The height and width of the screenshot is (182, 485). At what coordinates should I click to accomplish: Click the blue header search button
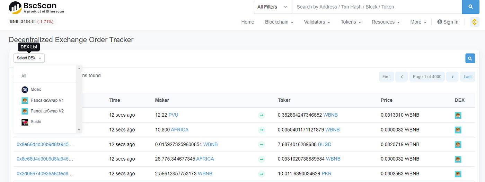click(x=470, y=7)
